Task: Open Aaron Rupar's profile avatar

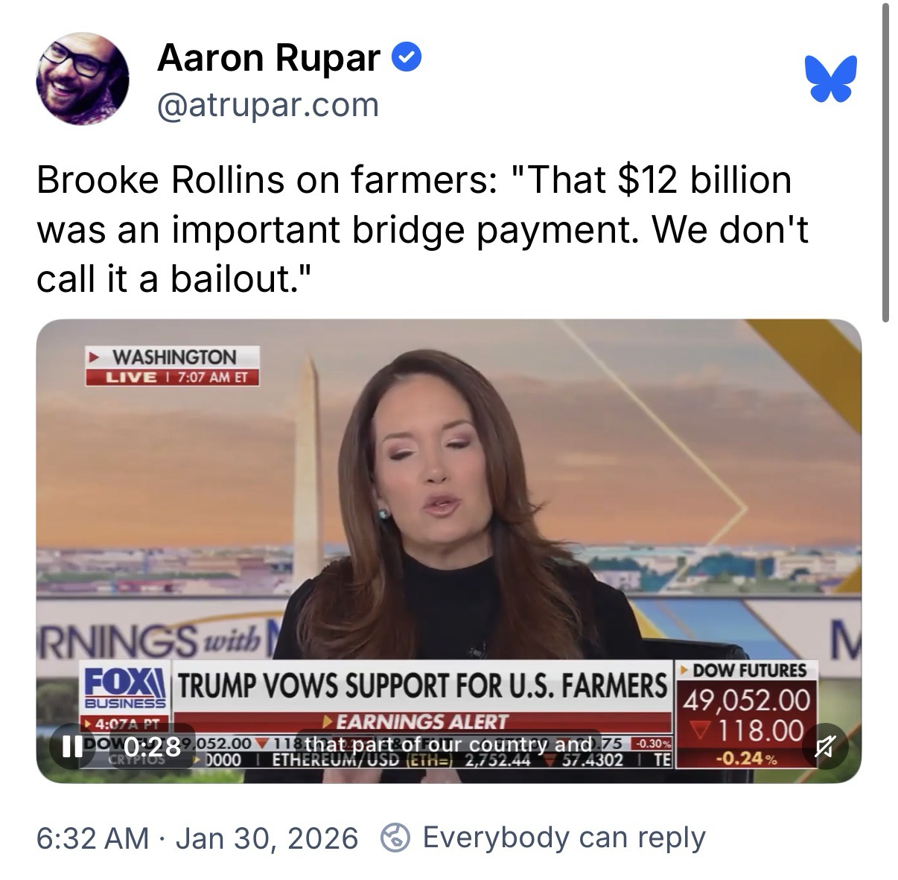Action: point(83,78)
